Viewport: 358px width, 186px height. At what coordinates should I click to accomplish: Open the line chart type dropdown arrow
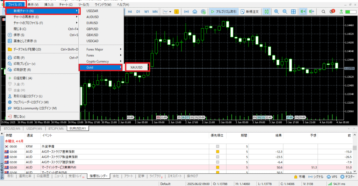(x=170, y=12)
